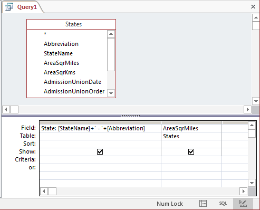
Task: Uncheck Show box for AreaSqrMiles column
Action: point(191,151)
